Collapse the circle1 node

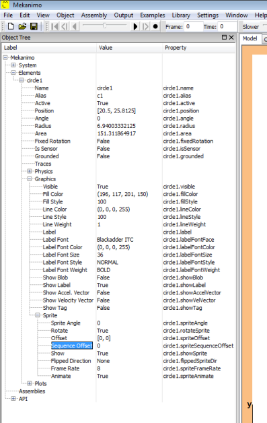(x=22, y=80)
